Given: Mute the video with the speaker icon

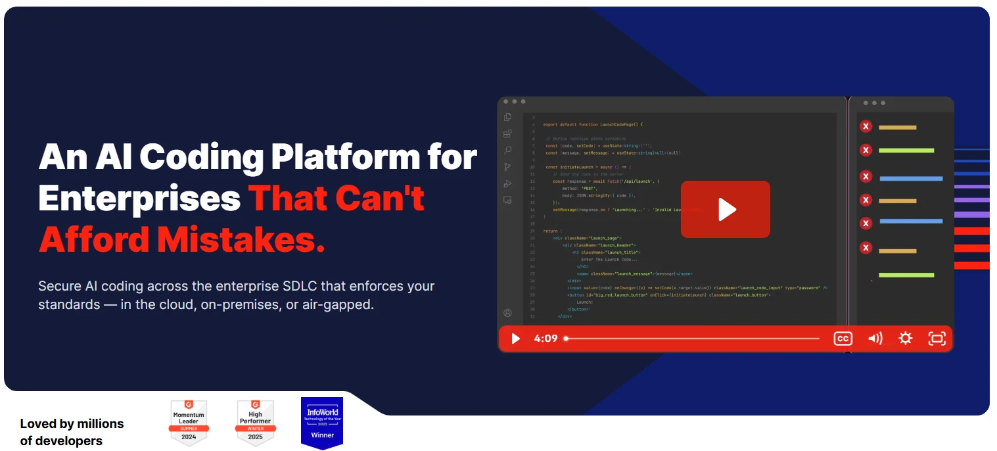Looking at the screenshot, I should 875,339.
